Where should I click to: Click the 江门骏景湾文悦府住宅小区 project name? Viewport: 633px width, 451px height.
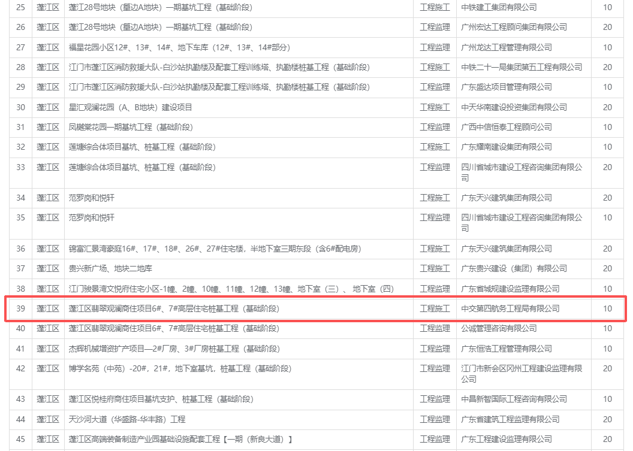click(231, 289)
